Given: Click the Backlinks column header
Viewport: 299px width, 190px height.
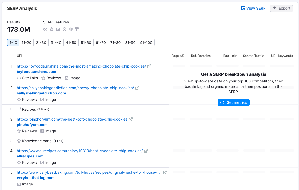Looking at the screenshot, I should coord(230,56).
